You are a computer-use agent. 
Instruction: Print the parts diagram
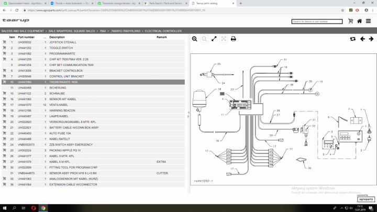pos(234,39)
